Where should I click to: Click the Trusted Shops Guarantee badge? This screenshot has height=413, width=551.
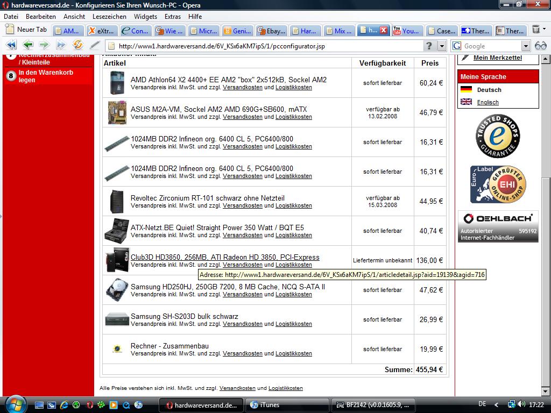(x=498, y=136)
